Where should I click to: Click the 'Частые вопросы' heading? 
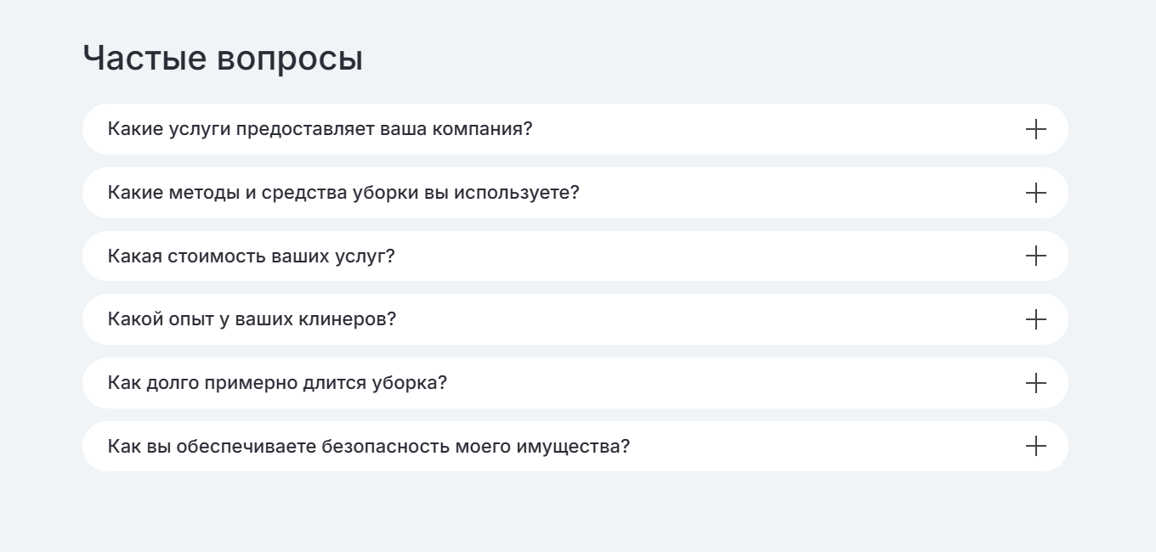pos(223,59)
